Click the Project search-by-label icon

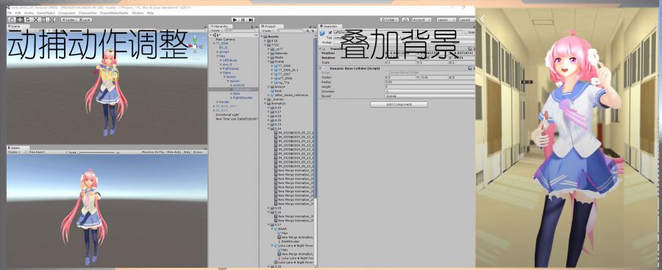click(313, 31)
